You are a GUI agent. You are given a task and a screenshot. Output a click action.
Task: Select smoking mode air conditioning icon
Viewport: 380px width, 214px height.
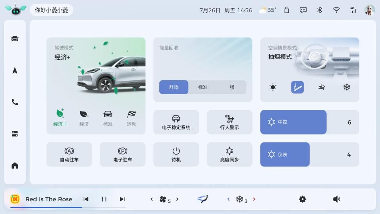[x=297, y=87]
